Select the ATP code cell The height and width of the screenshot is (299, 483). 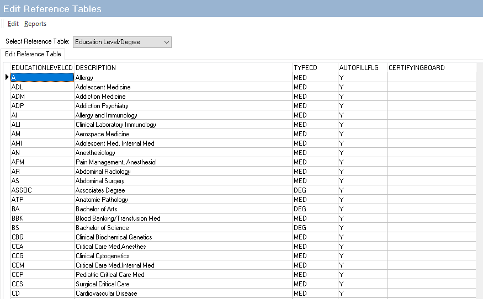pos(42,200)
